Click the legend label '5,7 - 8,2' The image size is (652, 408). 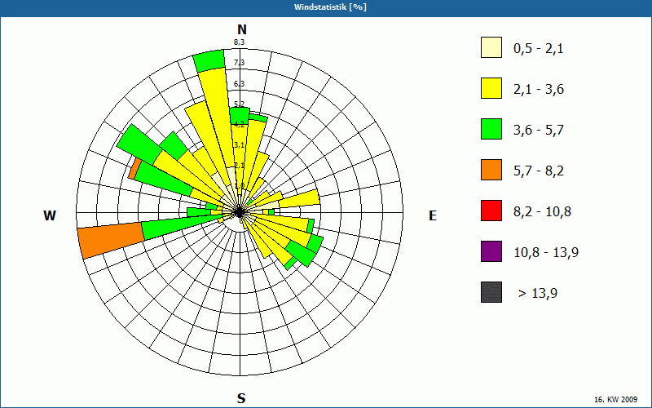[539, 171]
